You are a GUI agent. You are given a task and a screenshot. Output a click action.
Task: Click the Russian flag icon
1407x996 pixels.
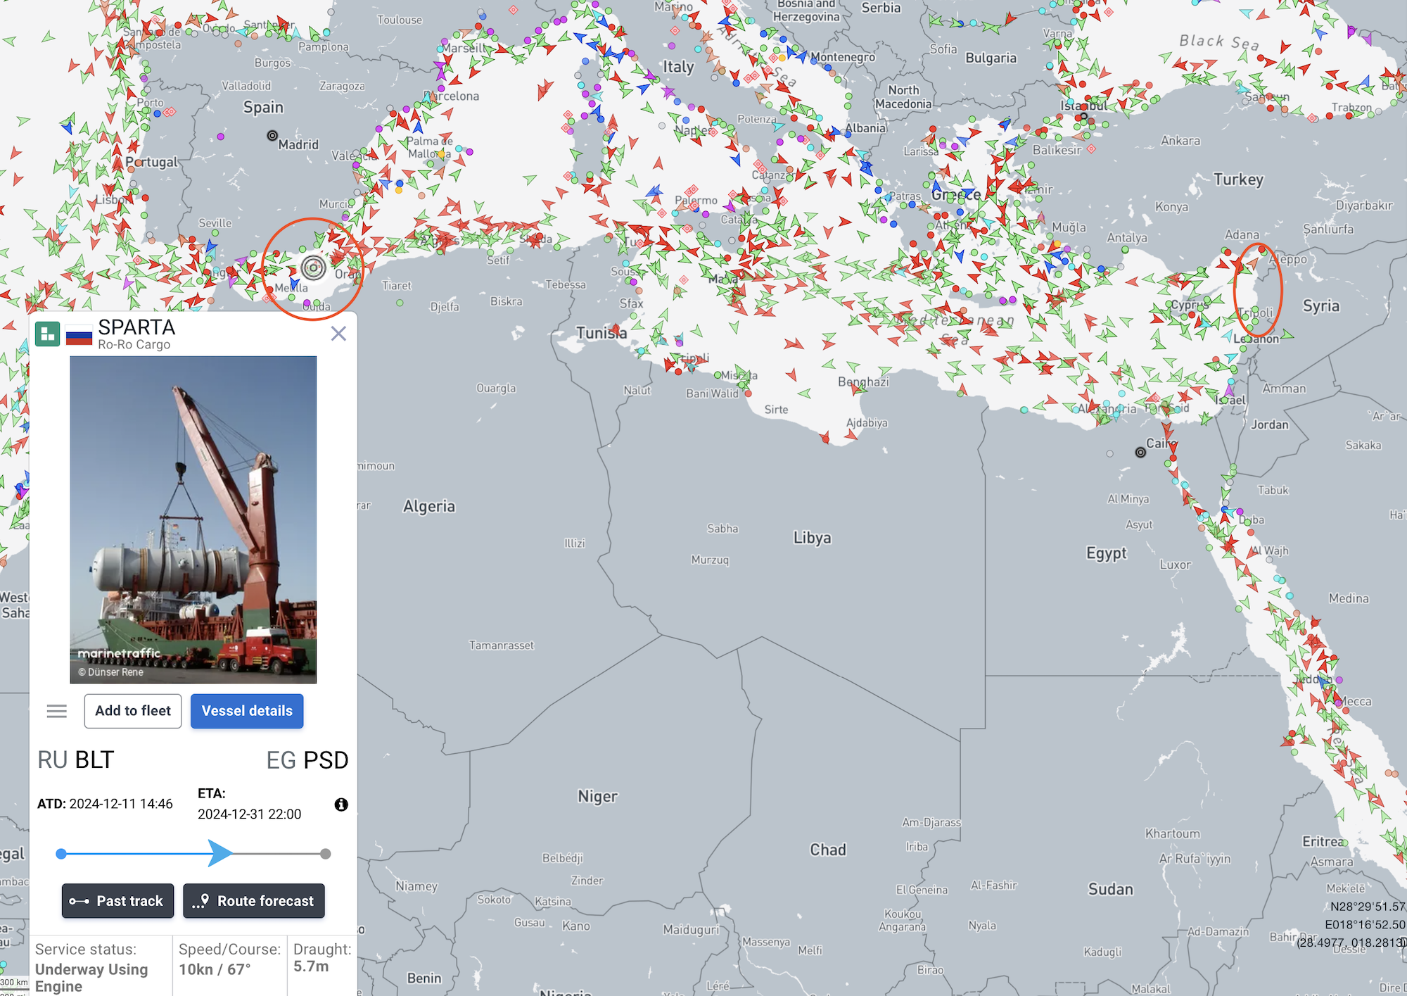coord(79,335)
